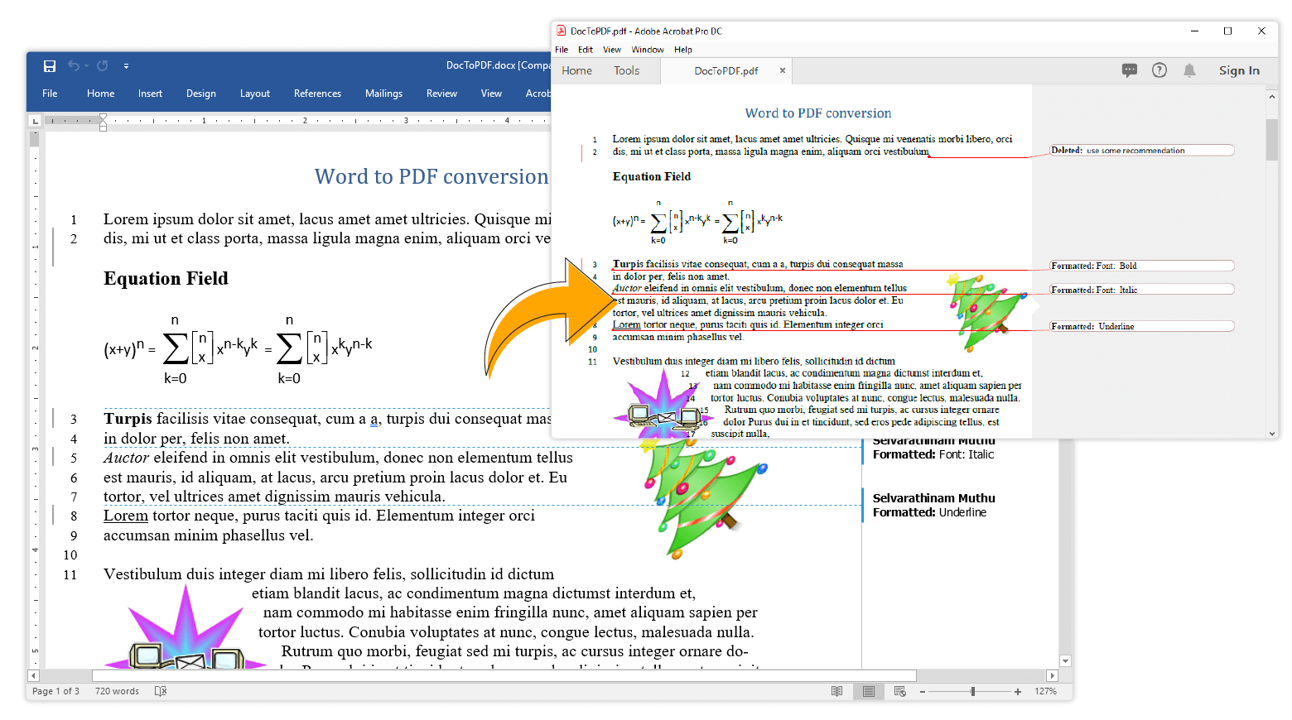Screen dimensions: 1292x720
Task: Click the Acrobat help question mark icon
Action: (x=1159, y=70)
